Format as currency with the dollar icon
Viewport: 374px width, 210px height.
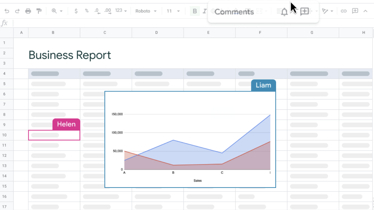pos(76,11)
